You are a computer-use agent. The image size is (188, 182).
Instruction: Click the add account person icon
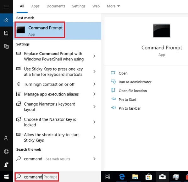(x=6, y=138)
